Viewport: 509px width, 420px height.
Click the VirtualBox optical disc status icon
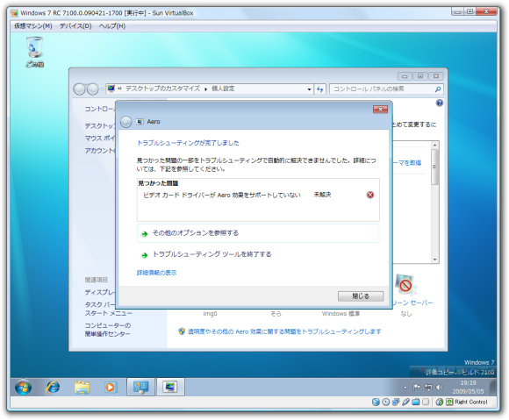coord(385,402)
